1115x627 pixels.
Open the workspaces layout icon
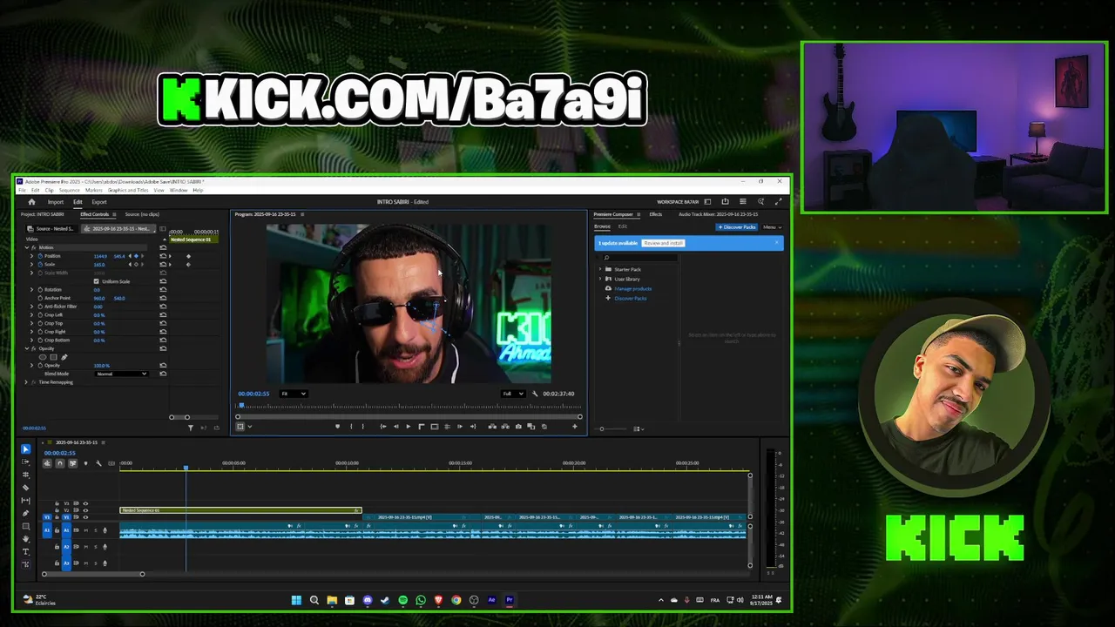tap(707, 202)
